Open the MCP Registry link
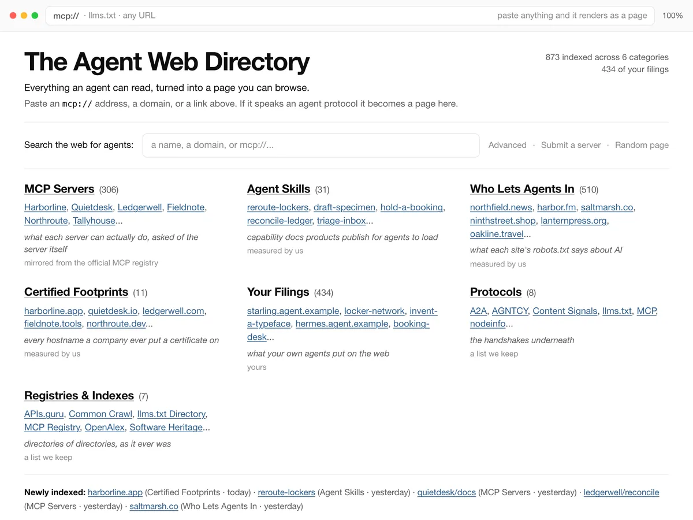This screenshot has height=520, width=693. coord(52,428)
